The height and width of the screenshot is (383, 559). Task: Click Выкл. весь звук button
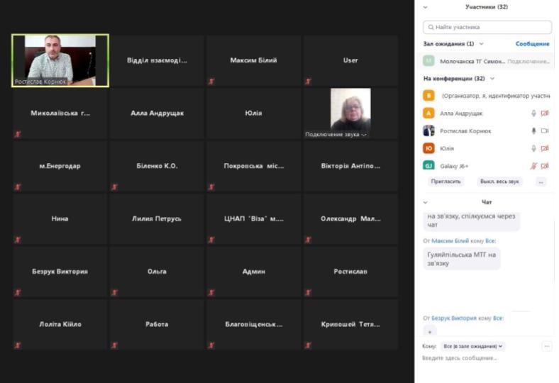pyautogui.click(x=499, y=182)
